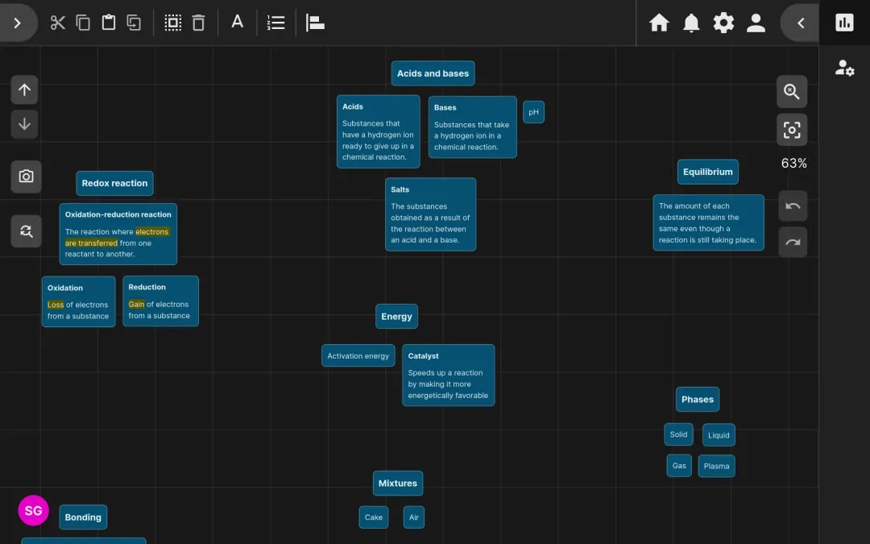Open the user profile menu
This screenshot has width=870, height=544.
(756, 23)
